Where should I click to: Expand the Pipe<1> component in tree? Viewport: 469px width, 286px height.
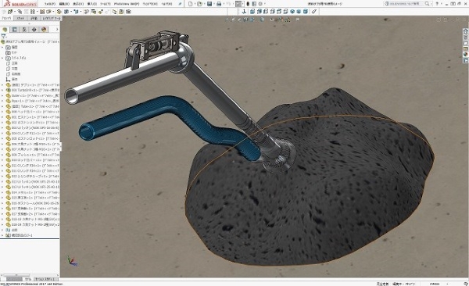[x=2, y=101]
